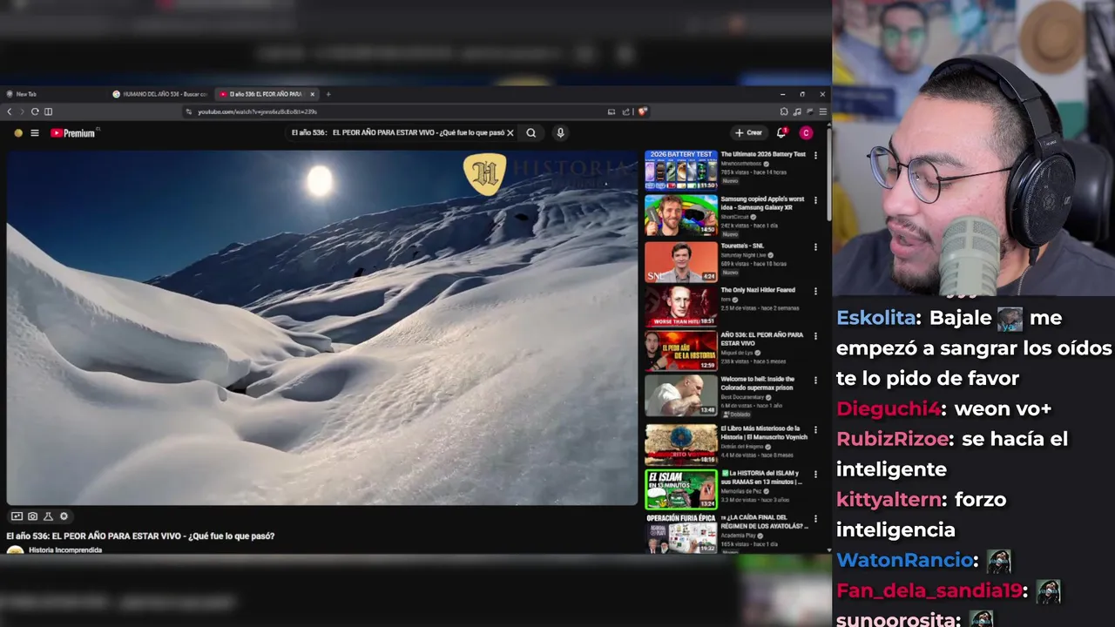Image resolution: width=1115 pixels, height=627 pixels.
Task: Open the YouTube notifications bell
Action: click(x=781, y=133)
